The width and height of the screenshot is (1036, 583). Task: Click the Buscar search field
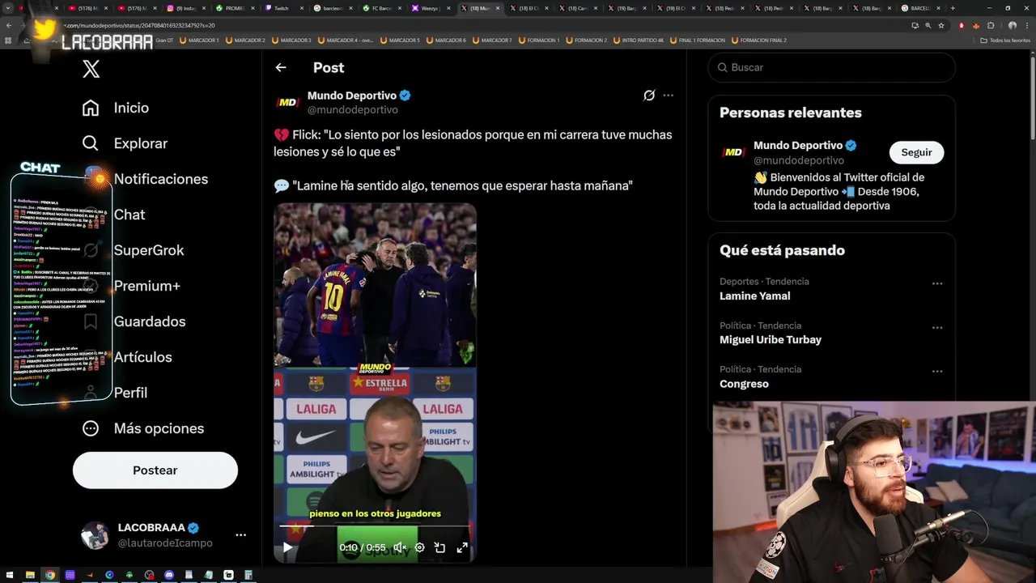[x=832, y=67]
